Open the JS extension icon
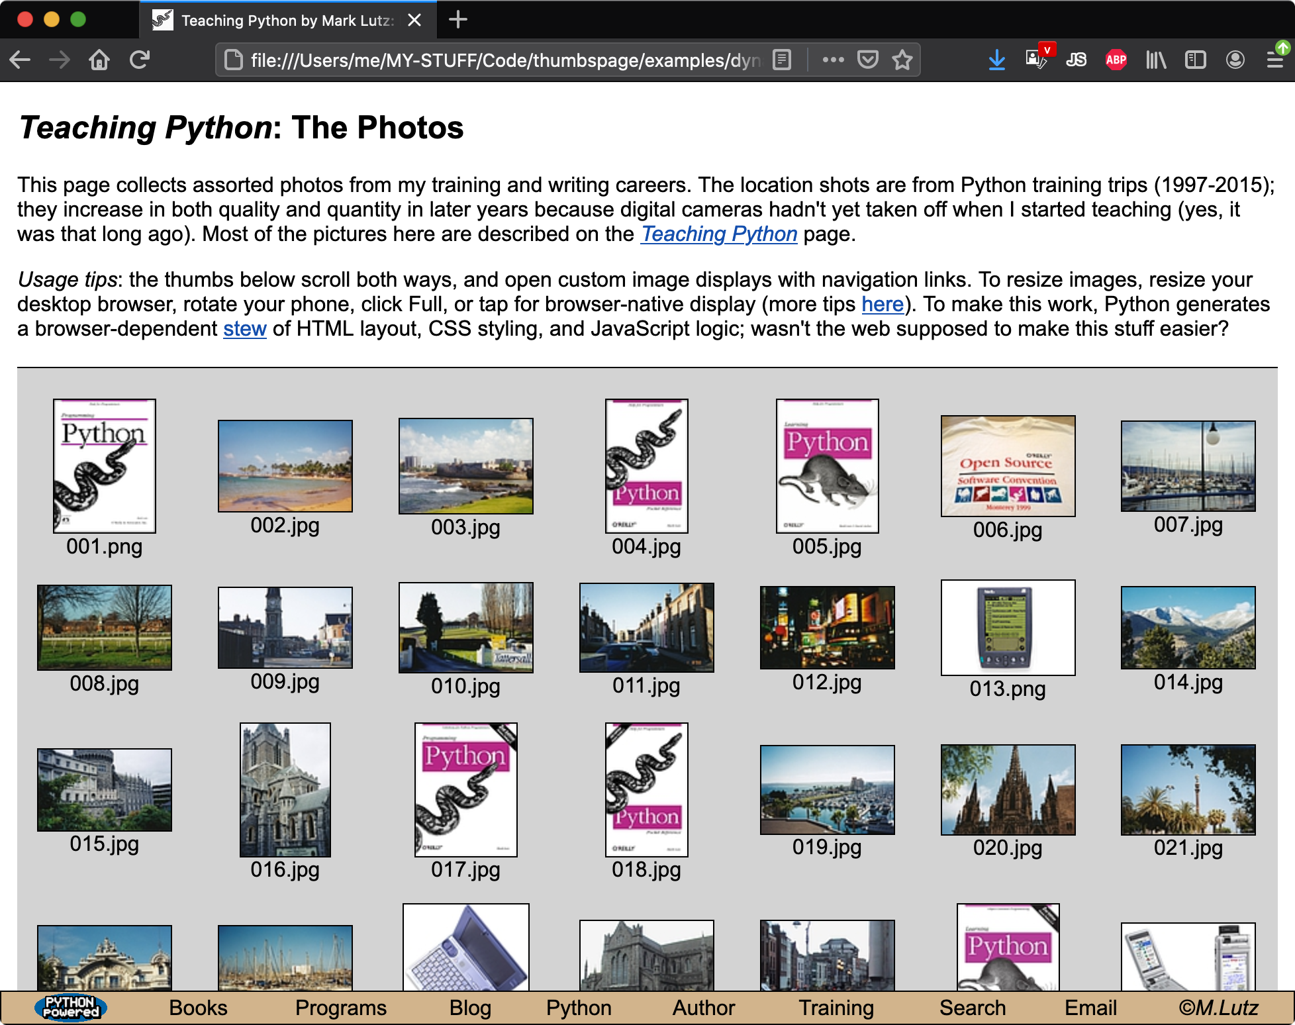The image size is (1295, 1025). (1076, 60)
